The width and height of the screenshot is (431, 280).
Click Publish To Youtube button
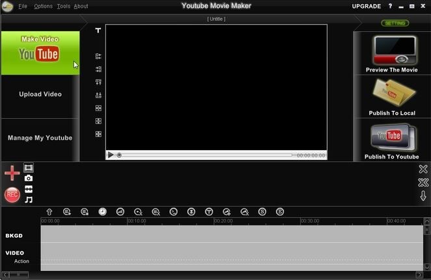point(392,140)
